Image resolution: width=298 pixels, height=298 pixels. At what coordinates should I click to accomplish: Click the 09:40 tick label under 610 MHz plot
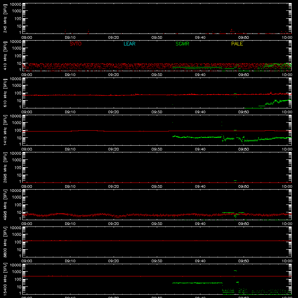[x=200, y=112]
